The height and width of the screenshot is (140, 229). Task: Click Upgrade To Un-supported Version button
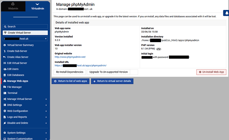[x=109, y=72]
